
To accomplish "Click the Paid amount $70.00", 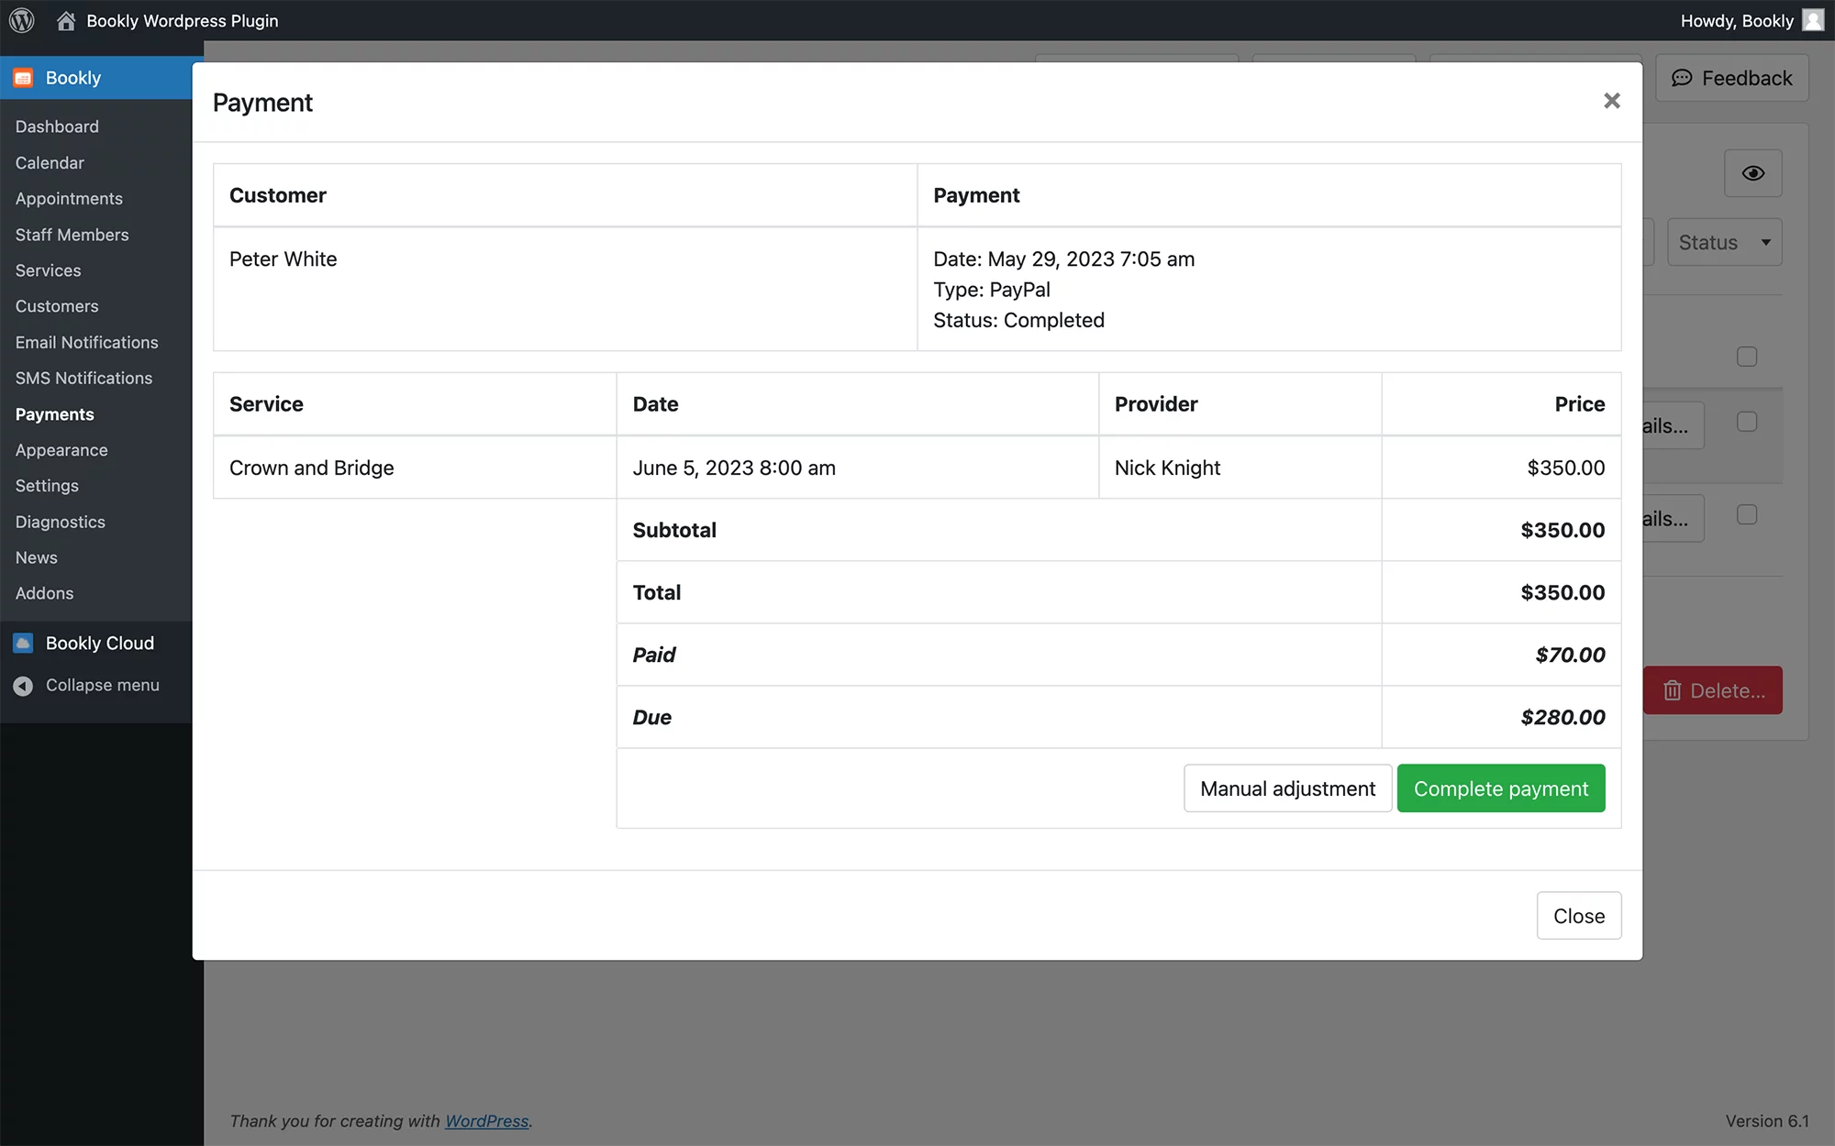I will click(1570, 655).
